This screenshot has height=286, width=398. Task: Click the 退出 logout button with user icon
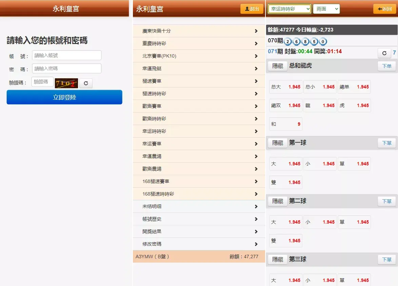click(252, 9)
